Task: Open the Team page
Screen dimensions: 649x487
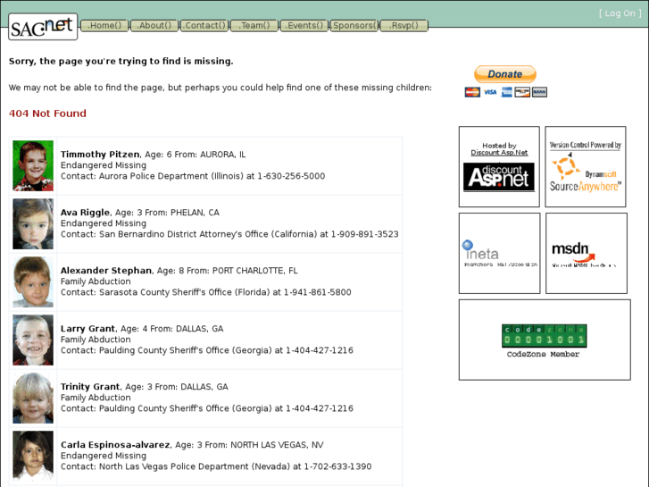Action: click(x=254, y=26)
